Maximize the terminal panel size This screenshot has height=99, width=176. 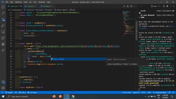coord(171,6)
